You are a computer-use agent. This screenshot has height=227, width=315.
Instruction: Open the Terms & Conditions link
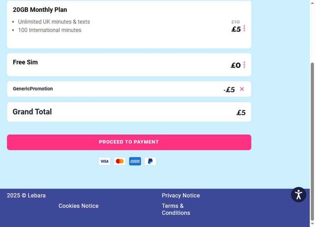pos(176,209)
